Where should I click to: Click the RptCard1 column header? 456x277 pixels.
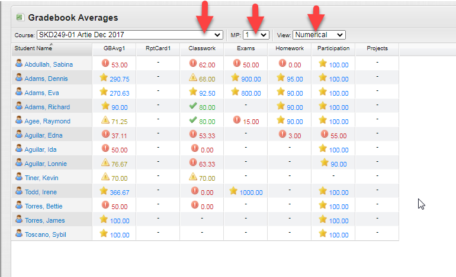click(x=158, y=48)
